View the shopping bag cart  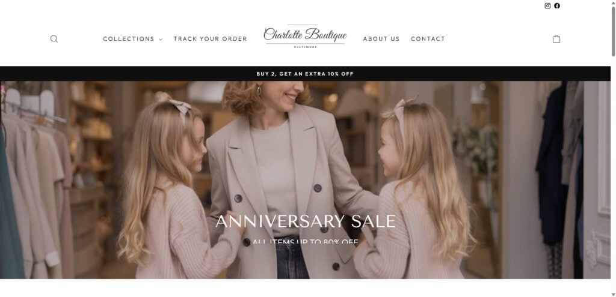tap(556, 39)
